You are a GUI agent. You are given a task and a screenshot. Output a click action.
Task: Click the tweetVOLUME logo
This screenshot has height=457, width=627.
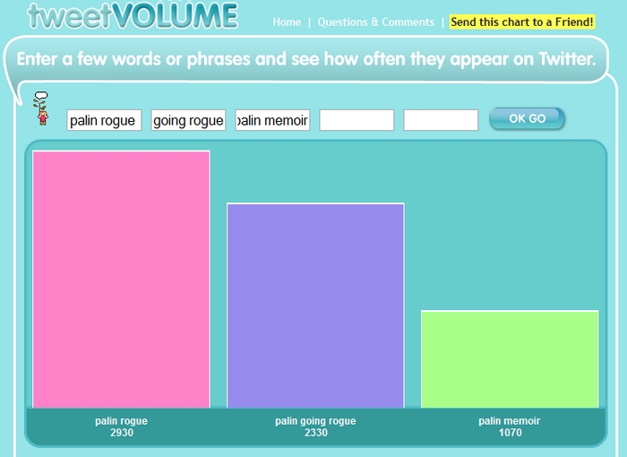coord(133,15)
